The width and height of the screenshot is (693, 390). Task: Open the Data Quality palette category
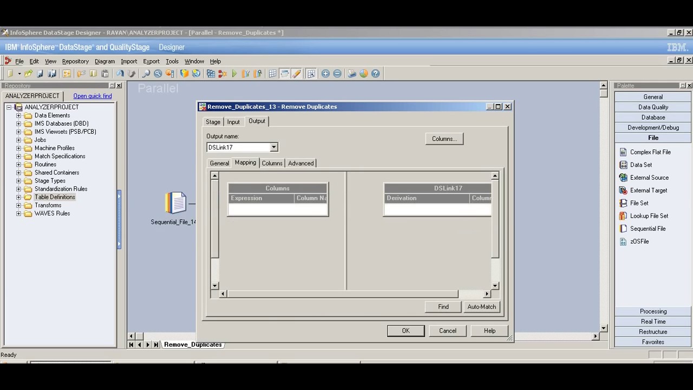pos(653,107)
